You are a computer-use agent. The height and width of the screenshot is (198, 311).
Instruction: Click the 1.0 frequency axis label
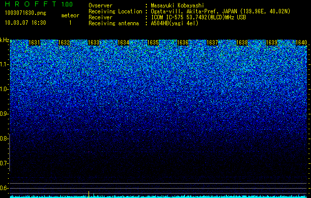click(3, 89)
